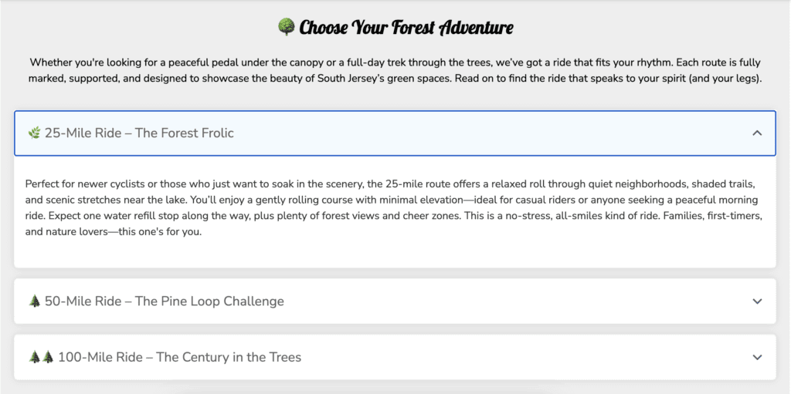
Task: Click the "The Forest Frolic" title text
Action: [184, 133]
